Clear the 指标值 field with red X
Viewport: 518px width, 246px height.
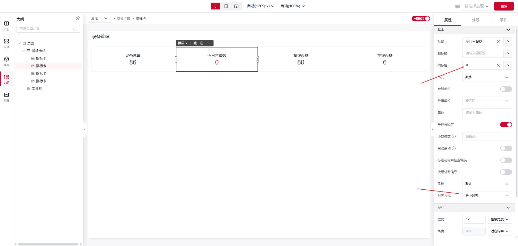click(498, 65)
